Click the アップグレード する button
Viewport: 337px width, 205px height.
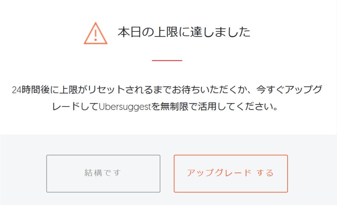tap(231, 174)
